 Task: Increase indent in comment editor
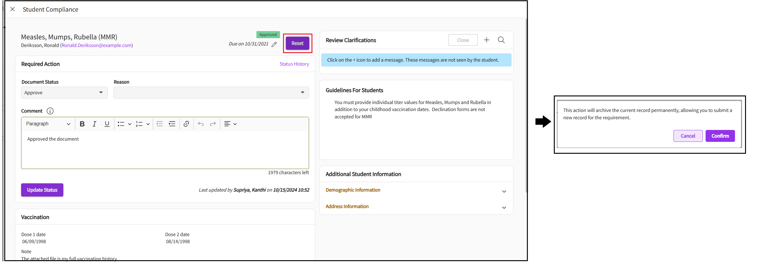click(172, 124)
